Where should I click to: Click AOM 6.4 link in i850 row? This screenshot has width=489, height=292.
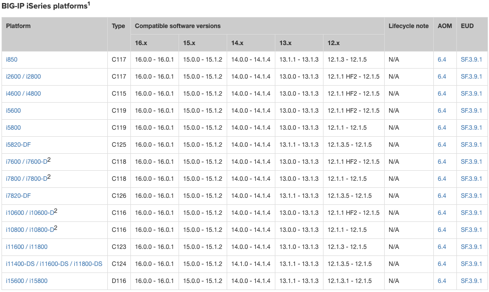pyautogui.click(x=442, y=60)
